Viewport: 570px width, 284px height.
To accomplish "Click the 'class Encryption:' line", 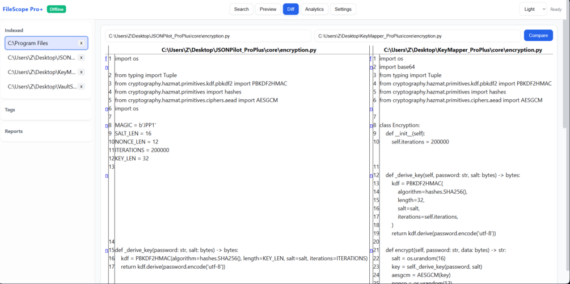I will 400,125.
